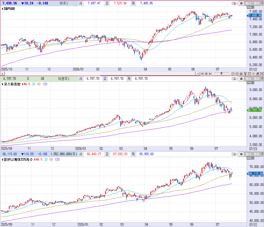Image resolution: width=264 pixels, height=227 pixels.
Task: Select the I axis button on 코스피종합 chart
Action: point(250,83)
